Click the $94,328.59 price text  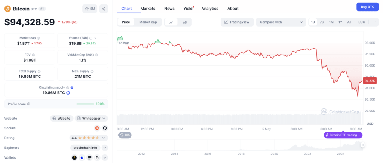click(x=30, y=22)
